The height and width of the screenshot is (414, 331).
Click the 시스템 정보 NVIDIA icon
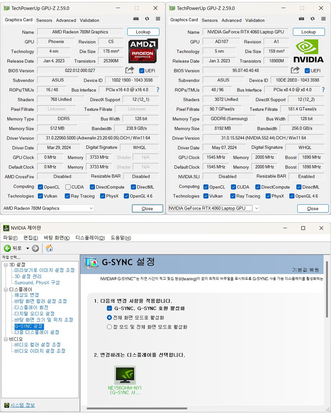pyautogui.click(x=7, y=405)
